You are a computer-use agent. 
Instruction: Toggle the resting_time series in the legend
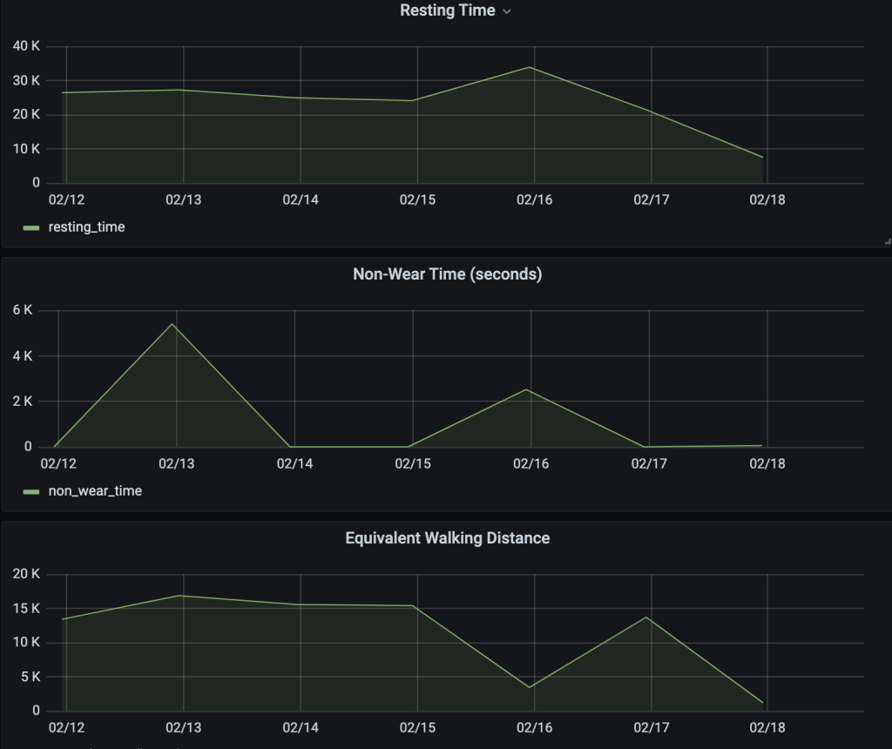pyautogui.click(x=86, y=227)
